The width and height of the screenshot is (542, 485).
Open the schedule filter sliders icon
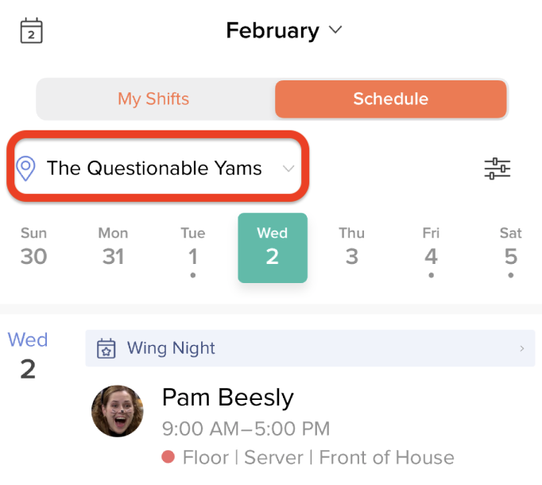[x=497, y=169]
